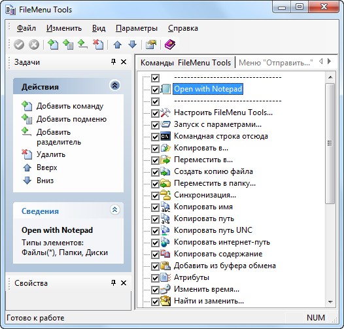Click the tools icon of Настроить FileMenu Tools
Image resolution: width=344 pixels, height=329 pixels.
pyautogui.click(x=165, y=113)
